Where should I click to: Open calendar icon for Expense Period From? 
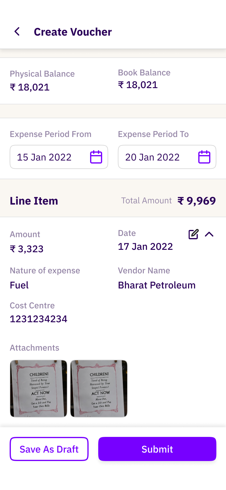pos(96,157)
